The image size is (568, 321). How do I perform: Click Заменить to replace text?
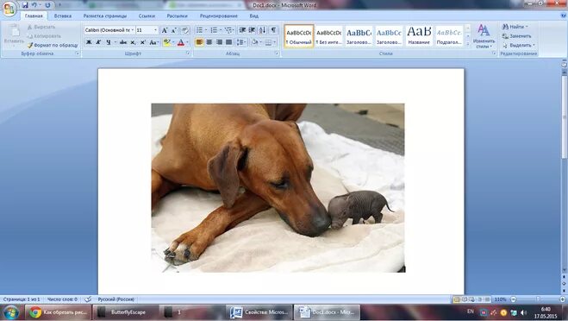tap(517, 36)
